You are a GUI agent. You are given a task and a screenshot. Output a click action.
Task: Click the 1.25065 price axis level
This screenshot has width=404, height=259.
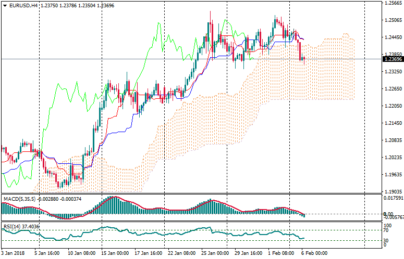click(393, 21)
